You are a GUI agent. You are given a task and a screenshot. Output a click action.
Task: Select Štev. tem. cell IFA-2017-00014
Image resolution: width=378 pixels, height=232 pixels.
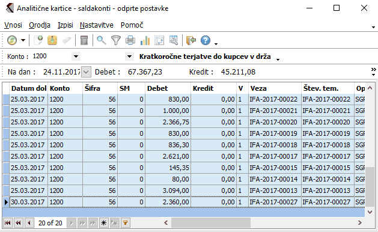coord(328,179)
